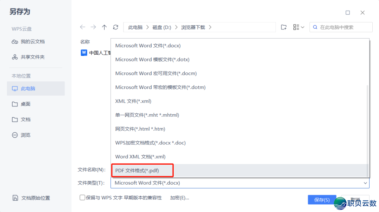Click 磁盘 (D:) in the breadcrumb

162,27
